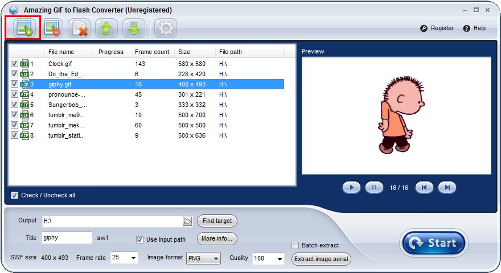Uncheck the giphy.gif checkbox
The width and height of the screenshot is (501, 273).
pos(14,84)
